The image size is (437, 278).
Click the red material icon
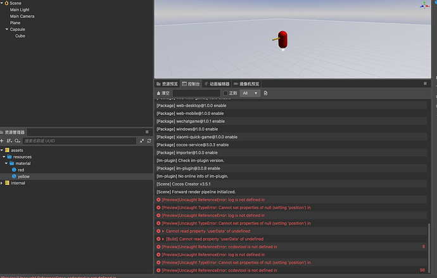[x=14, y=170]
